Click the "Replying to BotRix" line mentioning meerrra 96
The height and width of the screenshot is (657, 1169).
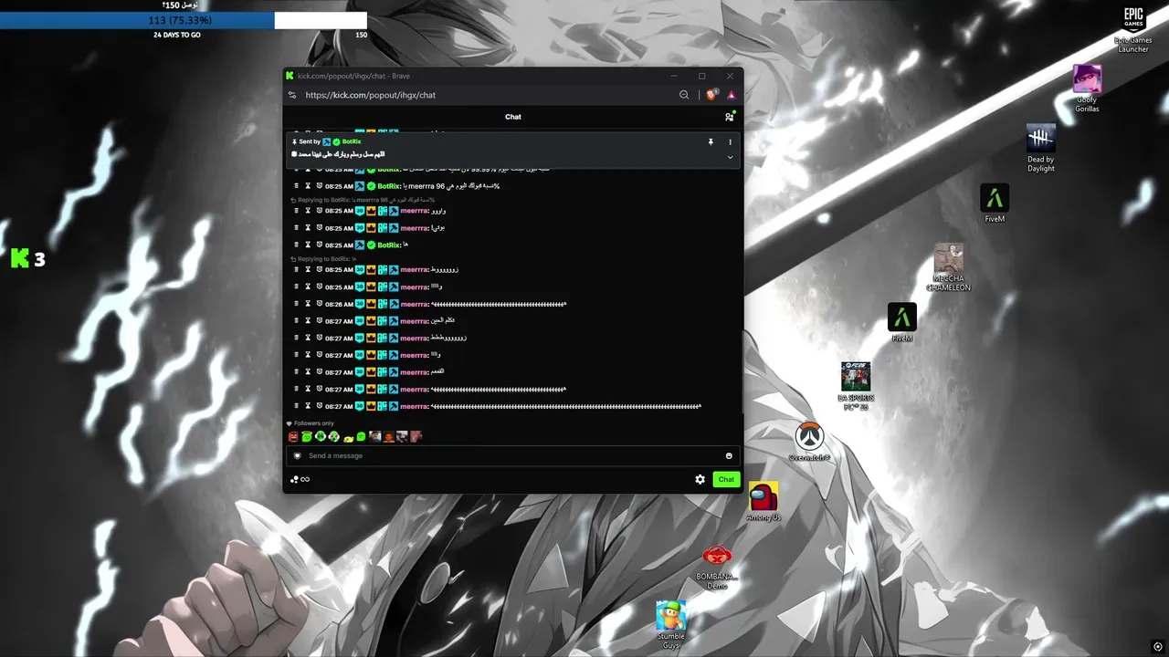362,200
